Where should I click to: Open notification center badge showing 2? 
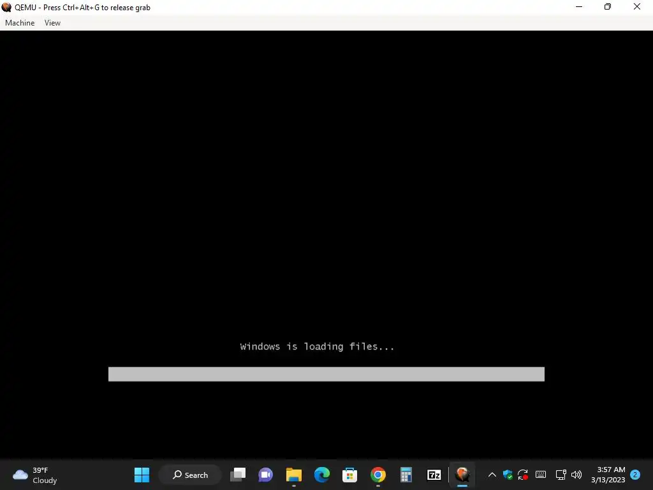pos(635,475)
